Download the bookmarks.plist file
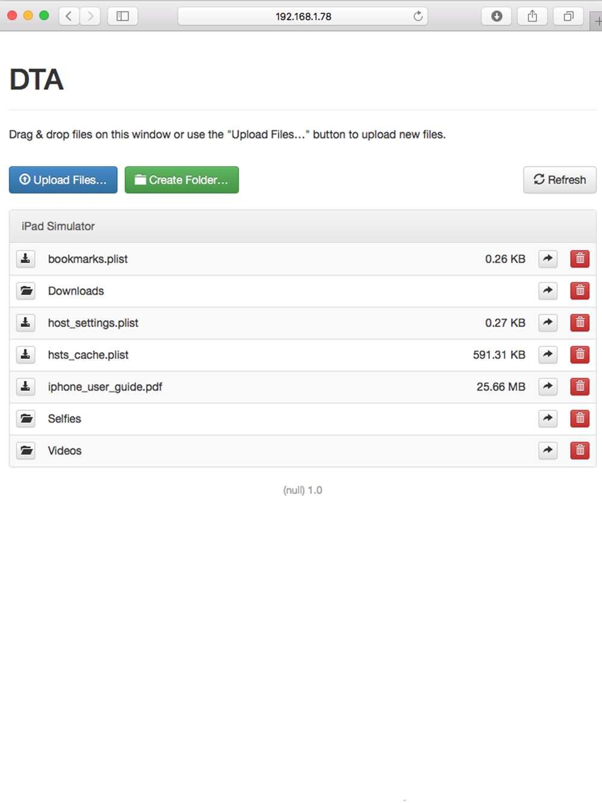 click(x=26, y=259)
